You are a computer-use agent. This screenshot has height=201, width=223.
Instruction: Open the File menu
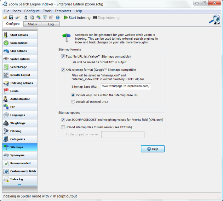(6, 11)
